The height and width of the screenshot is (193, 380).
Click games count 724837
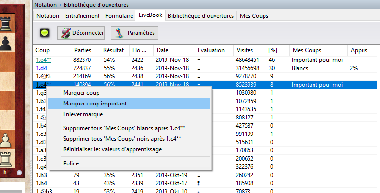82,68
